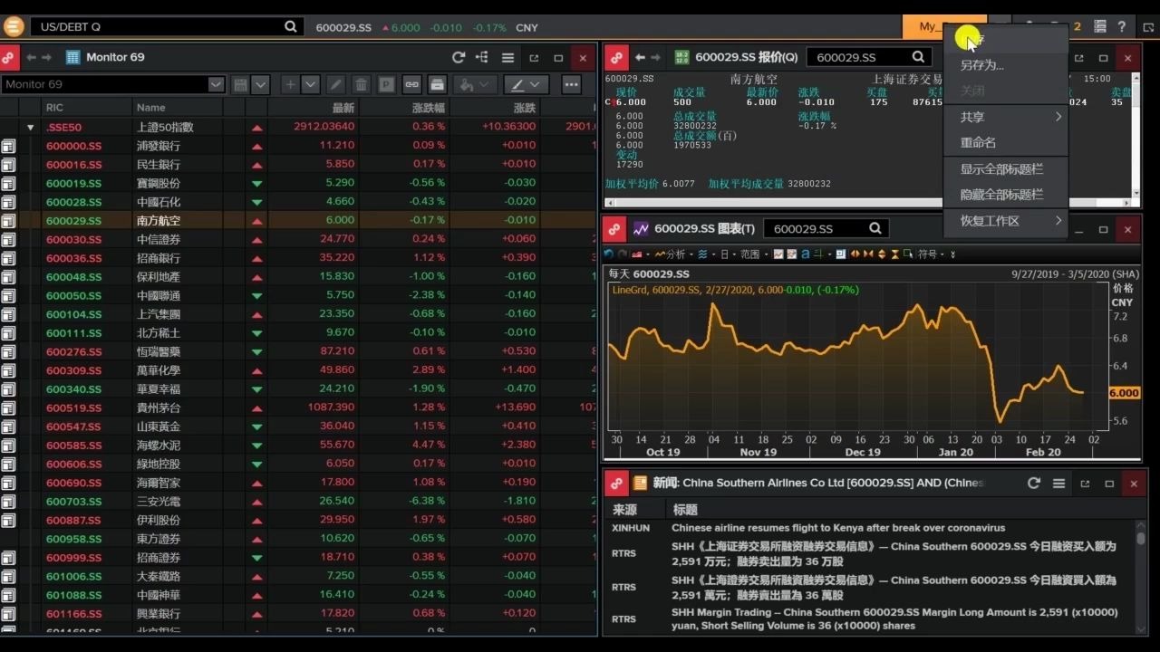
Task: Sort by the RIC column header
Action: pyautogui.click(x=54, y=108)
